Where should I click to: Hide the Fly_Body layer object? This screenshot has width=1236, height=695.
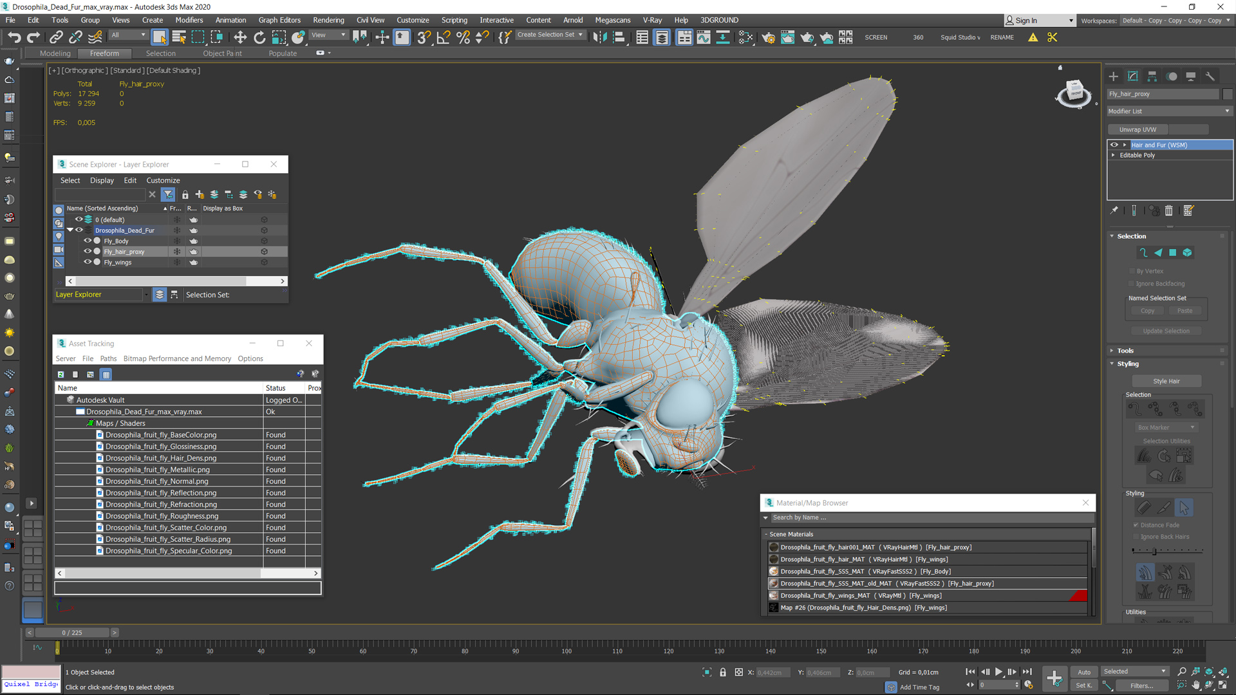(88, 241)
